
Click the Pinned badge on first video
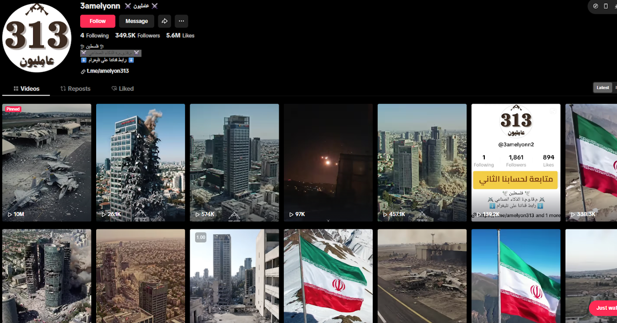(x=13, y=109)
